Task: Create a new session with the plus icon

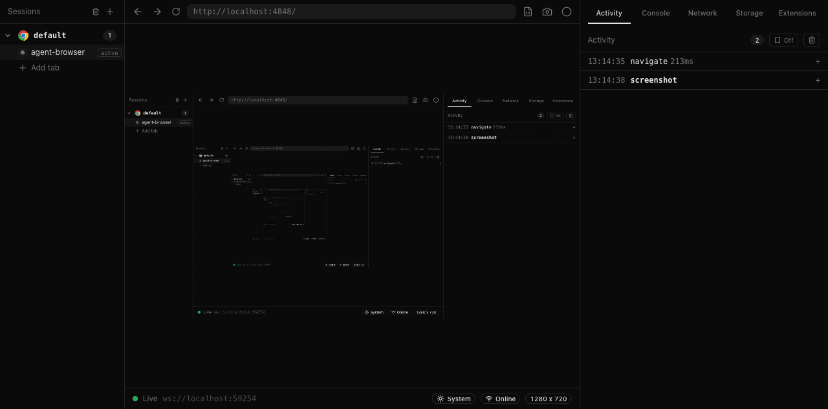Action: (x=110, y=11)
